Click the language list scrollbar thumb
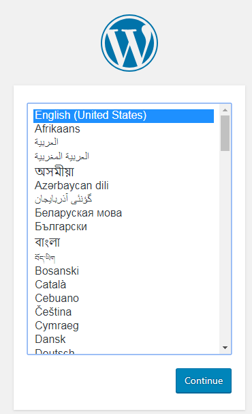Image resolution: width=252 pixels, height=414 pixels. [x=225, y=133]
